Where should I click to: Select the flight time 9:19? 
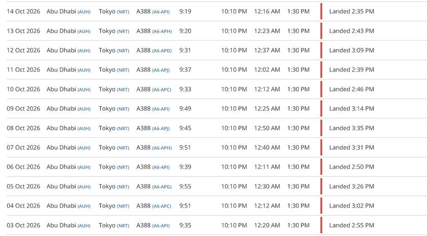185,12
